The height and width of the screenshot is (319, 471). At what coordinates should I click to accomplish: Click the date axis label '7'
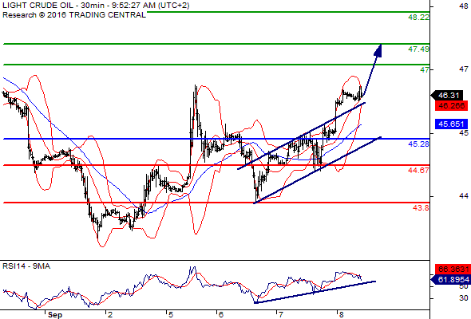(x=281, y=314)
